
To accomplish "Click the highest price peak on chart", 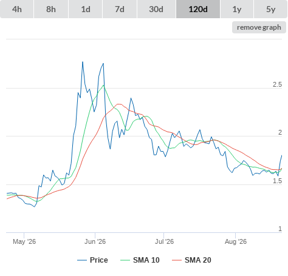I will (83, 62).
